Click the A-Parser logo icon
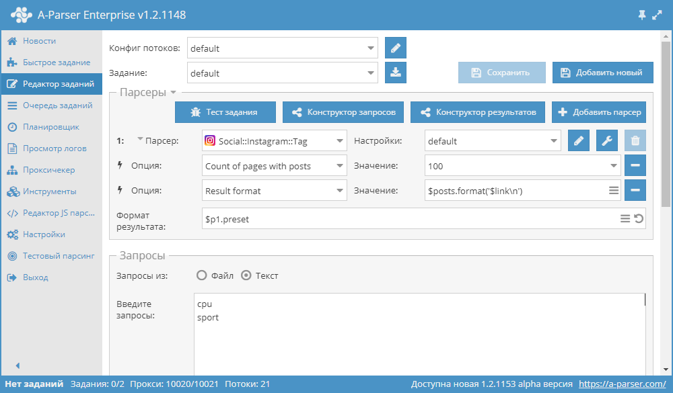 (x=21, y=15)
